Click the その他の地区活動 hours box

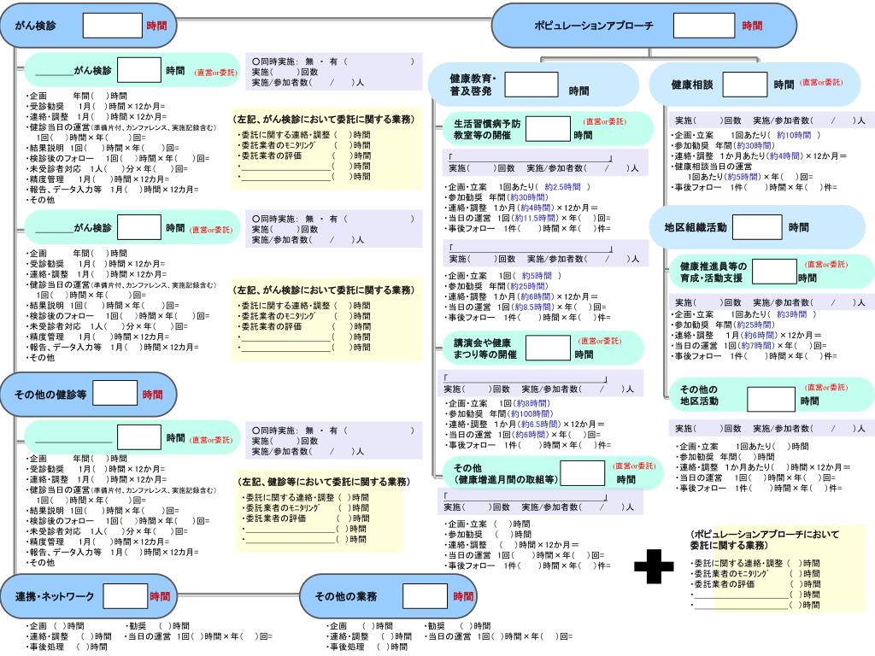(x=771, y=399)
